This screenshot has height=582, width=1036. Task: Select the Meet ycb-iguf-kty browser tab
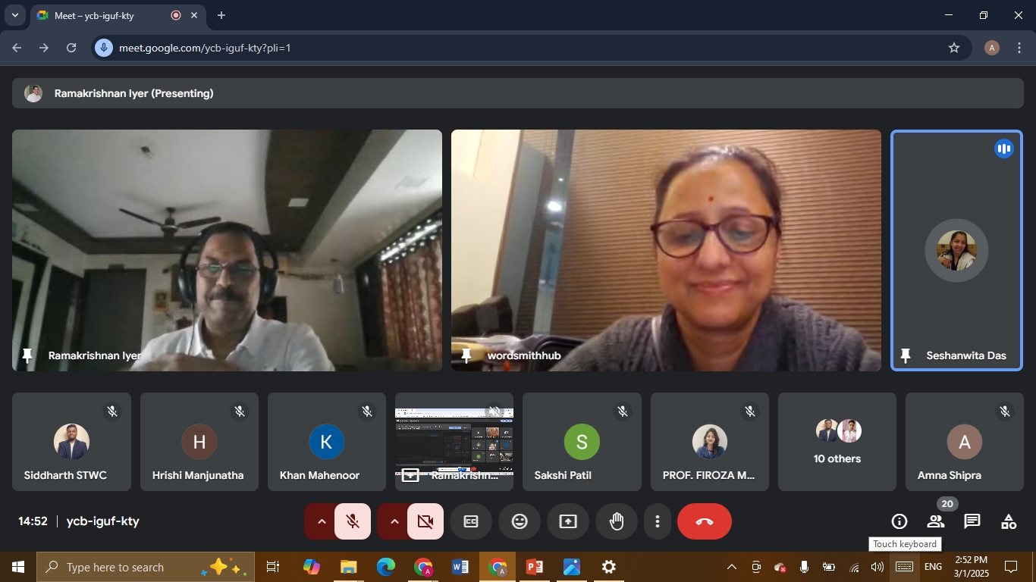point(106,15)
